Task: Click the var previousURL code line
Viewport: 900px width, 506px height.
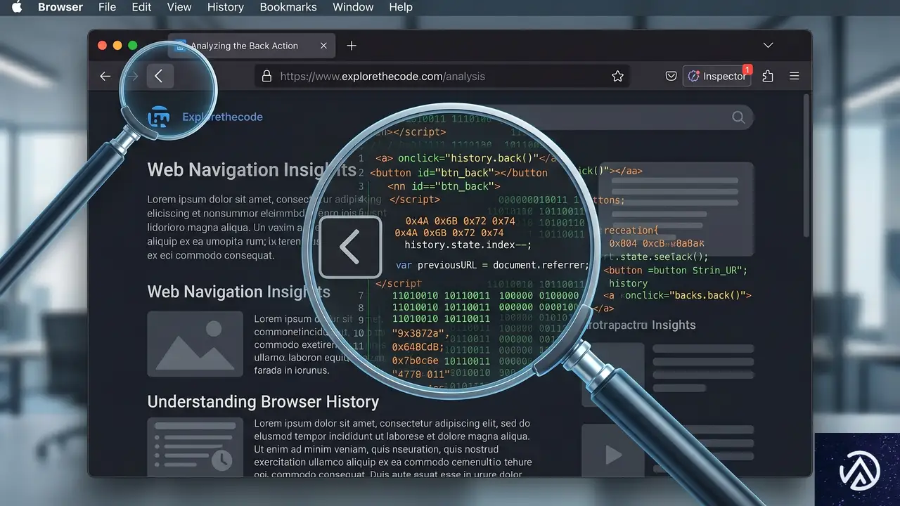Action: pos(492,265)
